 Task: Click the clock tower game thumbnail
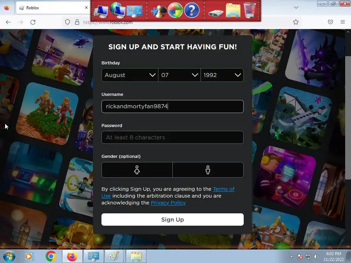tap(22, 225)
